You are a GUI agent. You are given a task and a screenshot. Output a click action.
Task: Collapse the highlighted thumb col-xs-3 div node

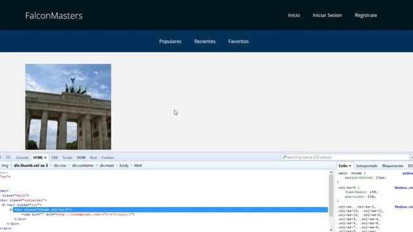pos(10,209)
